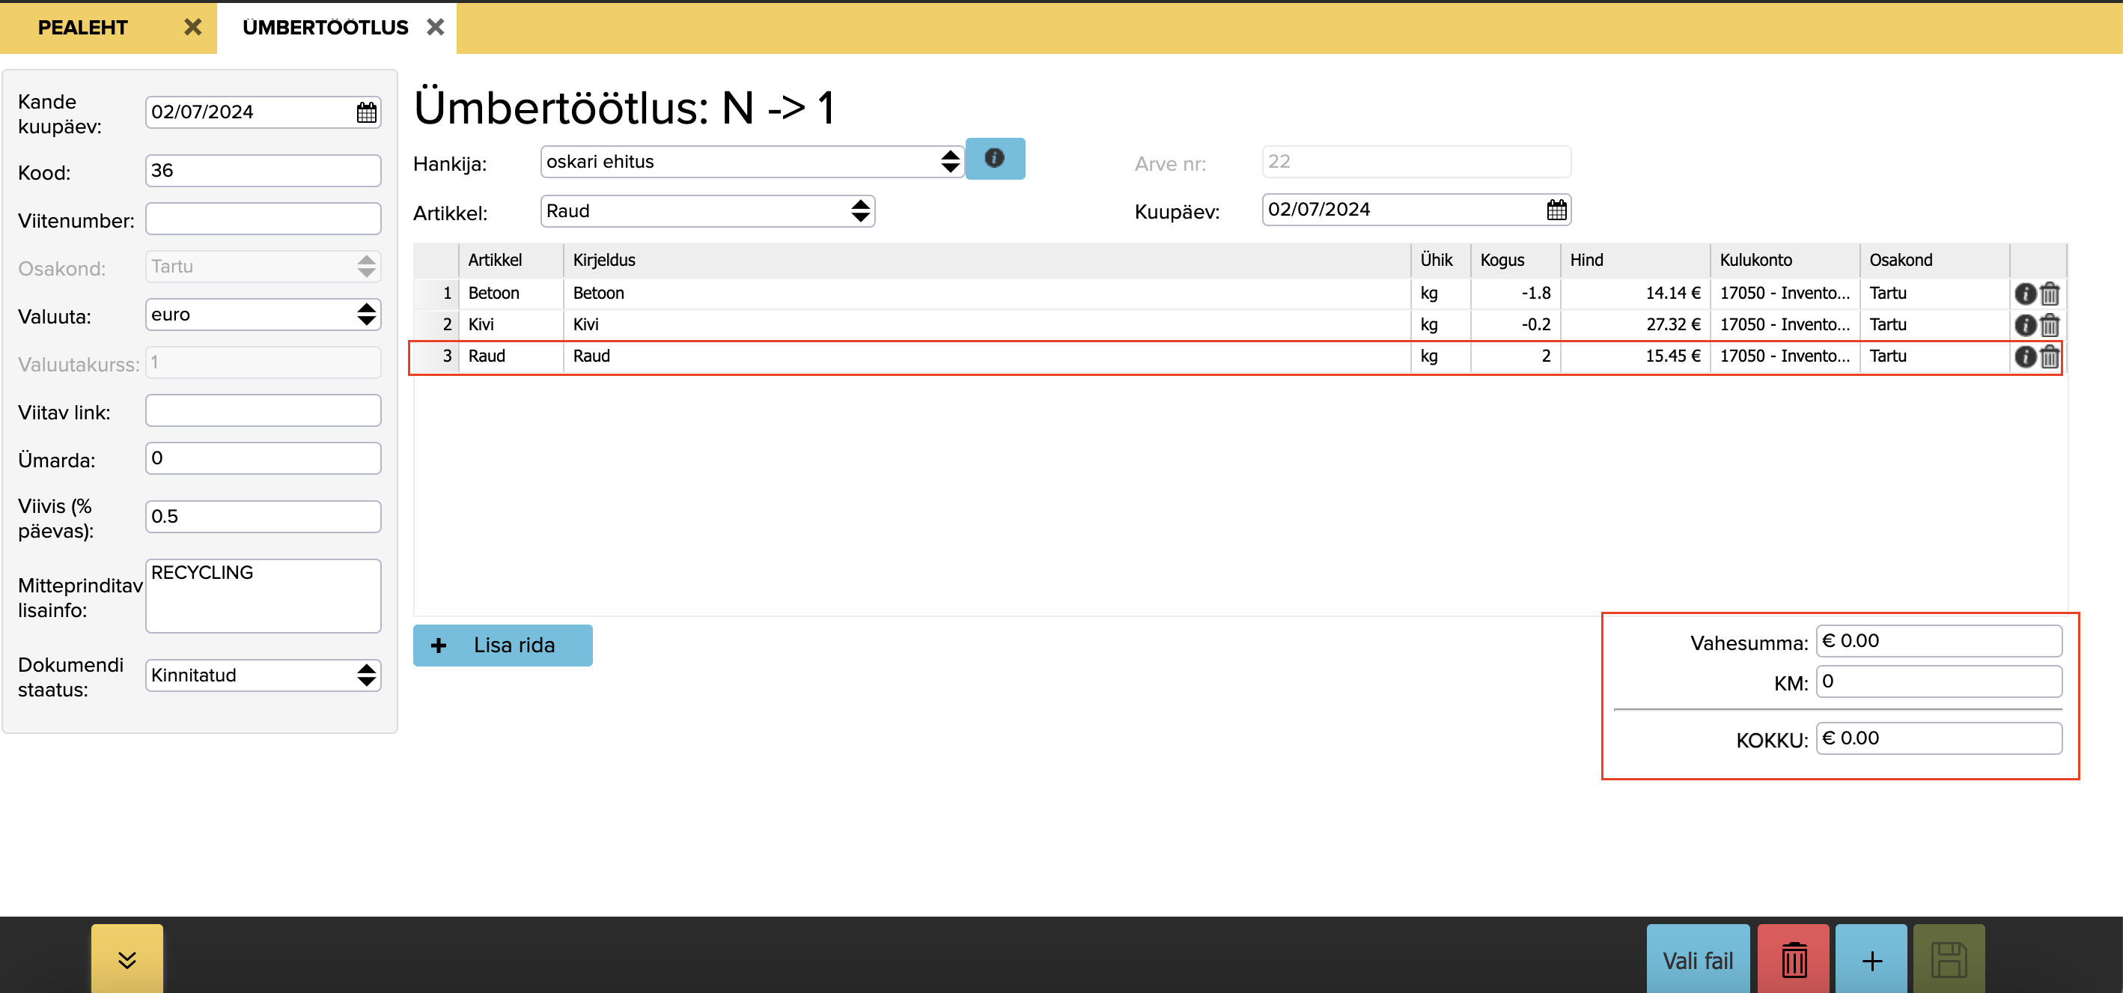
Task: Open the Hankija dropdown showing oskari ehitus
Action: pyautogui.click(x=751, y=162)
